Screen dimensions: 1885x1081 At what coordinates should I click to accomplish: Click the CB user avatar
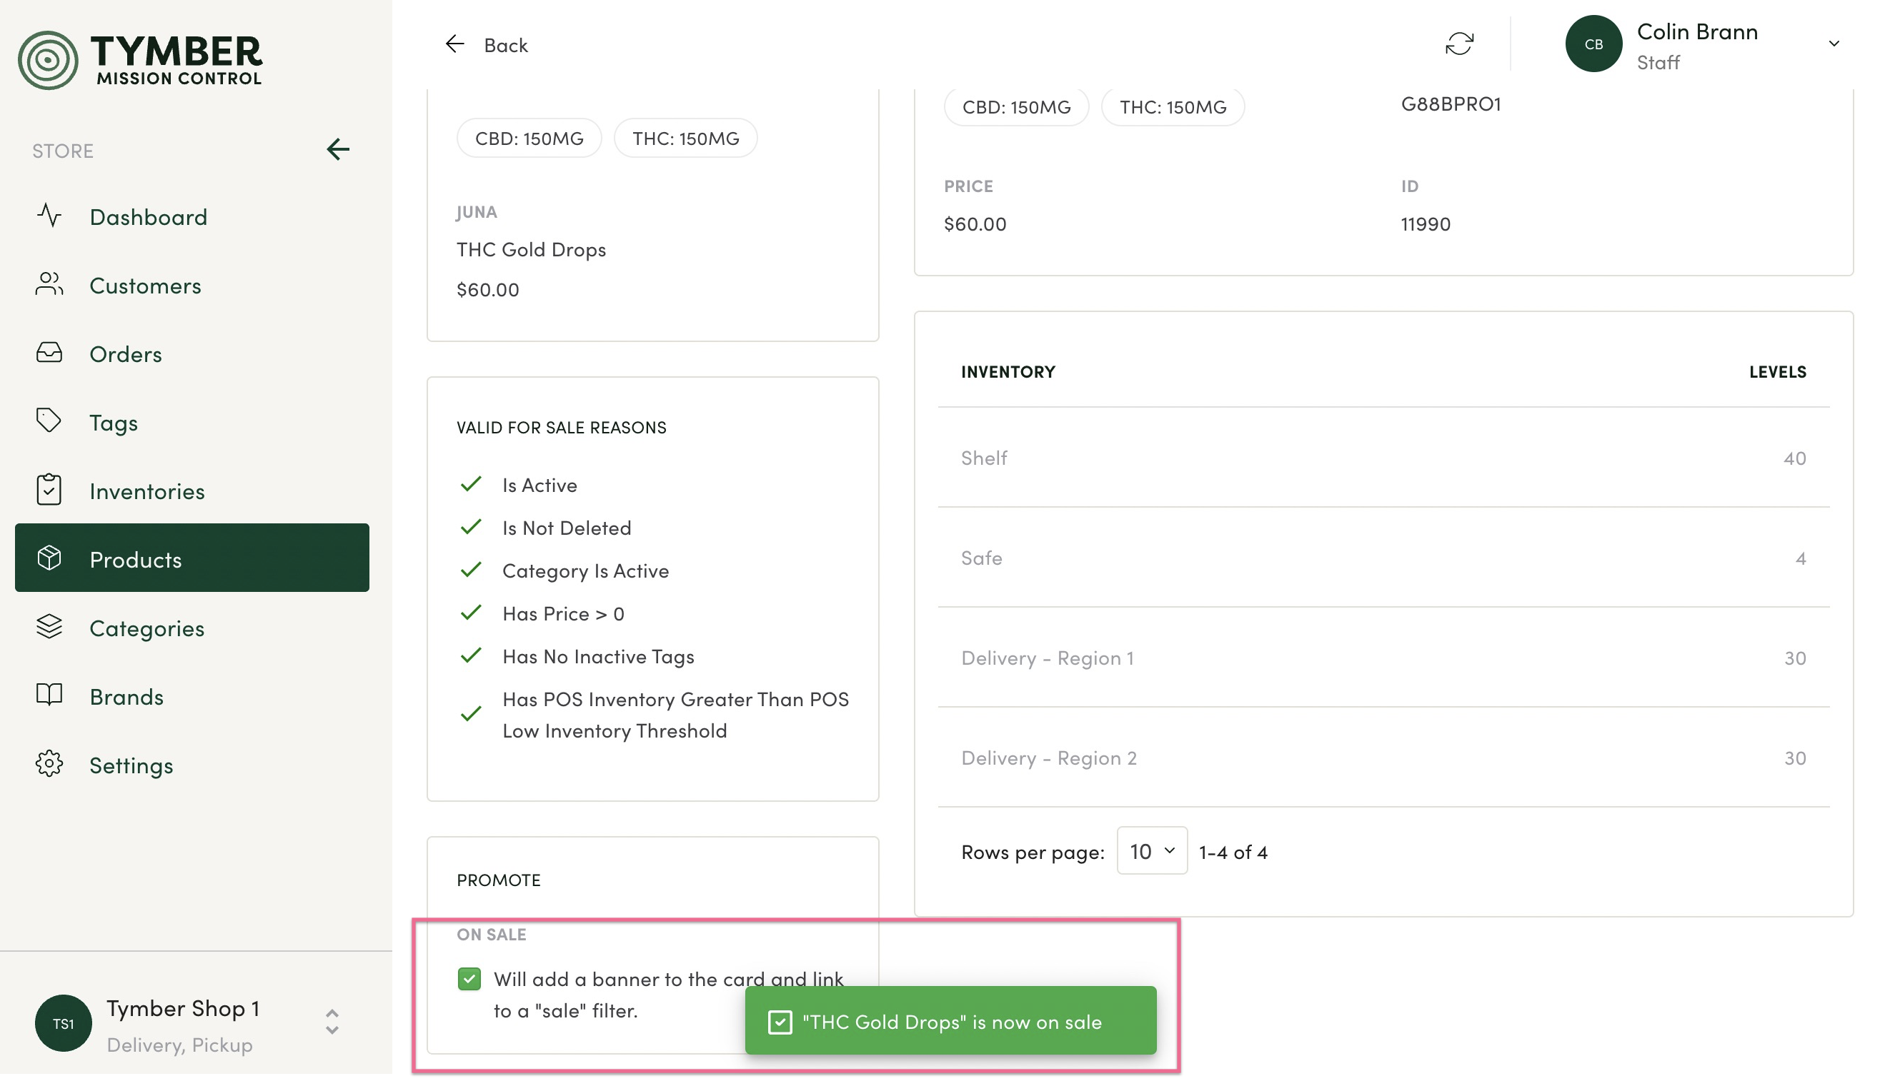tap(1593, 44)
